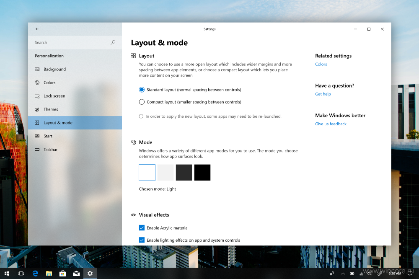Open the Windows Start button
Screen dimensions: 419x279
coord(7,274)
